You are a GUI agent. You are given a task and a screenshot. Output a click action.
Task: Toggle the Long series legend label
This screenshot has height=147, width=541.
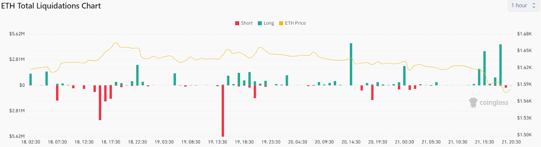pos(269,23)
